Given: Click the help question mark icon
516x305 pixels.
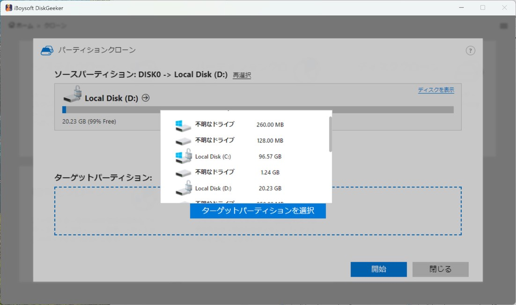Looking at the screenshot, I should pos(470,51).
